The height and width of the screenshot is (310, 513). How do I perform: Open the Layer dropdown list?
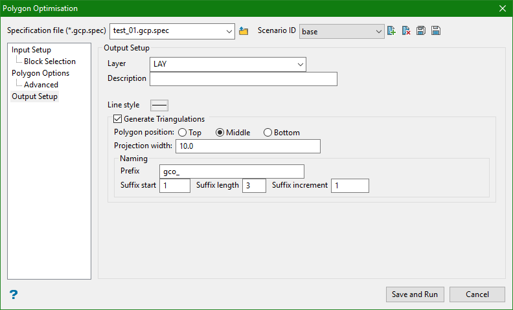coord(301,64)
